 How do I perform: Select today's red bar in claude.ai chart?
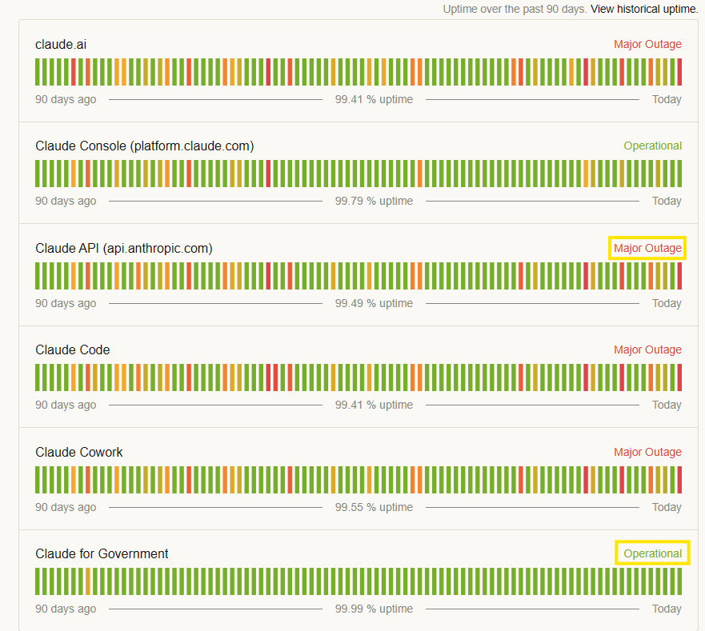679,72
